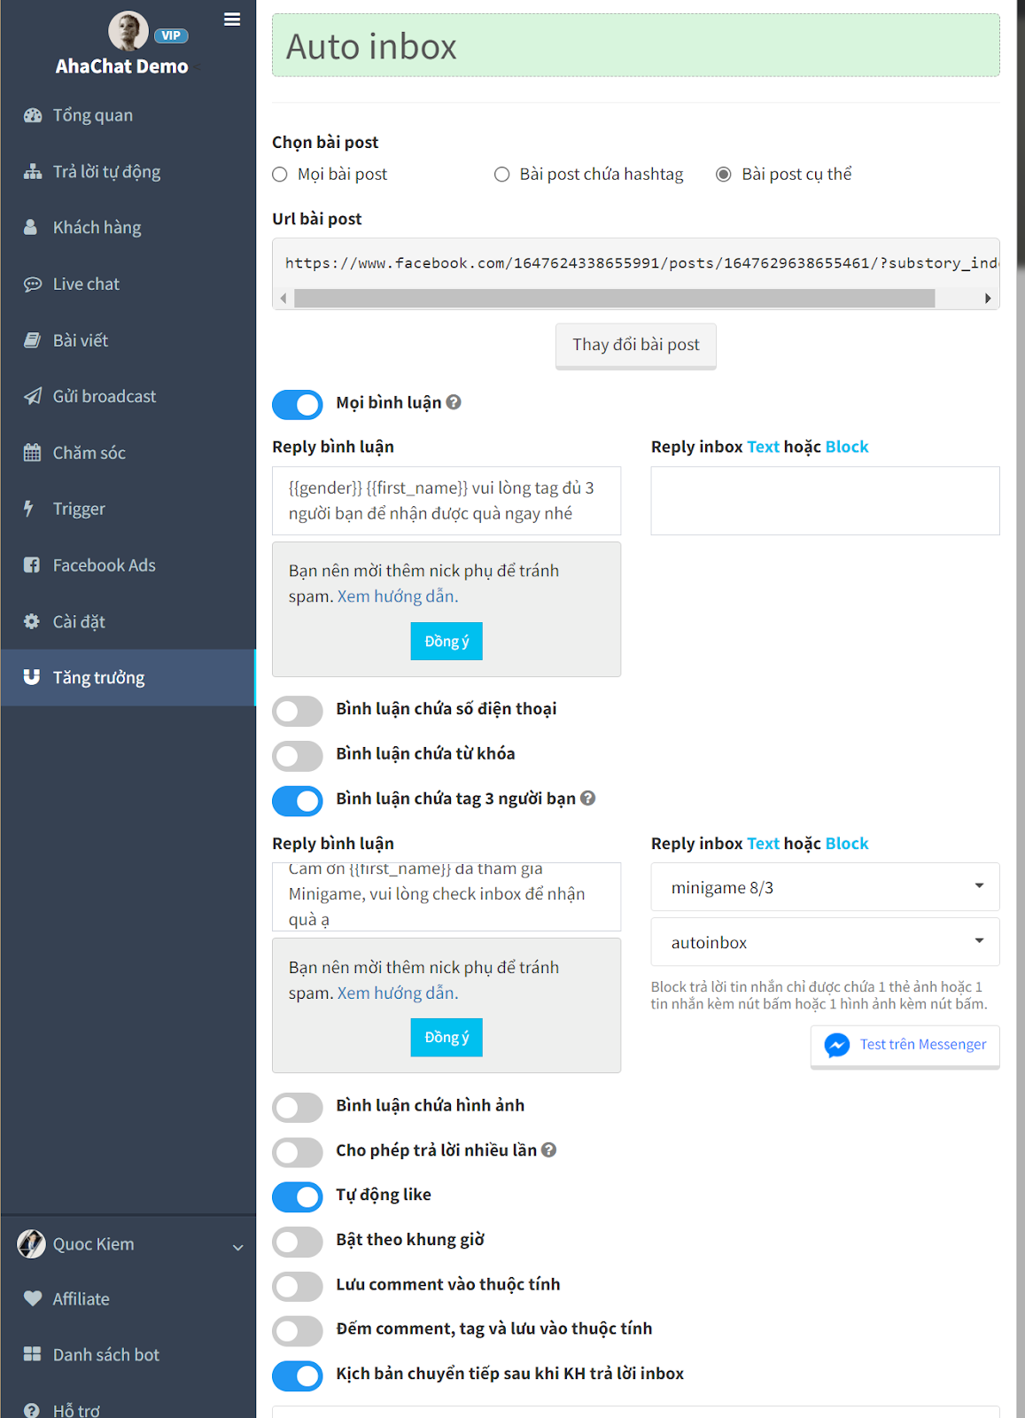Enable Bật theo khung giờ toggle
The height and width of the screenshot is (1418, 1025).
[298, 1242]
